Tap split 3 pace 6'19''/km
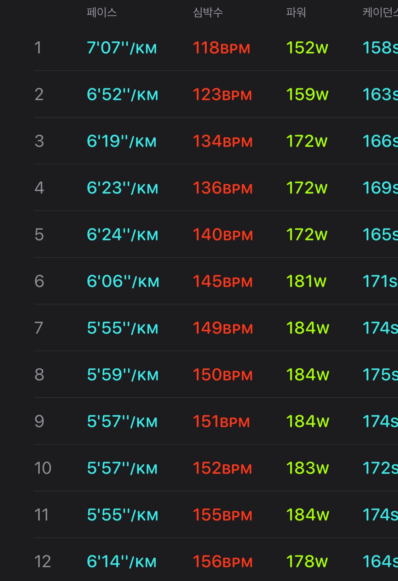Screen dimensions: 398x581 coord(121,141)
